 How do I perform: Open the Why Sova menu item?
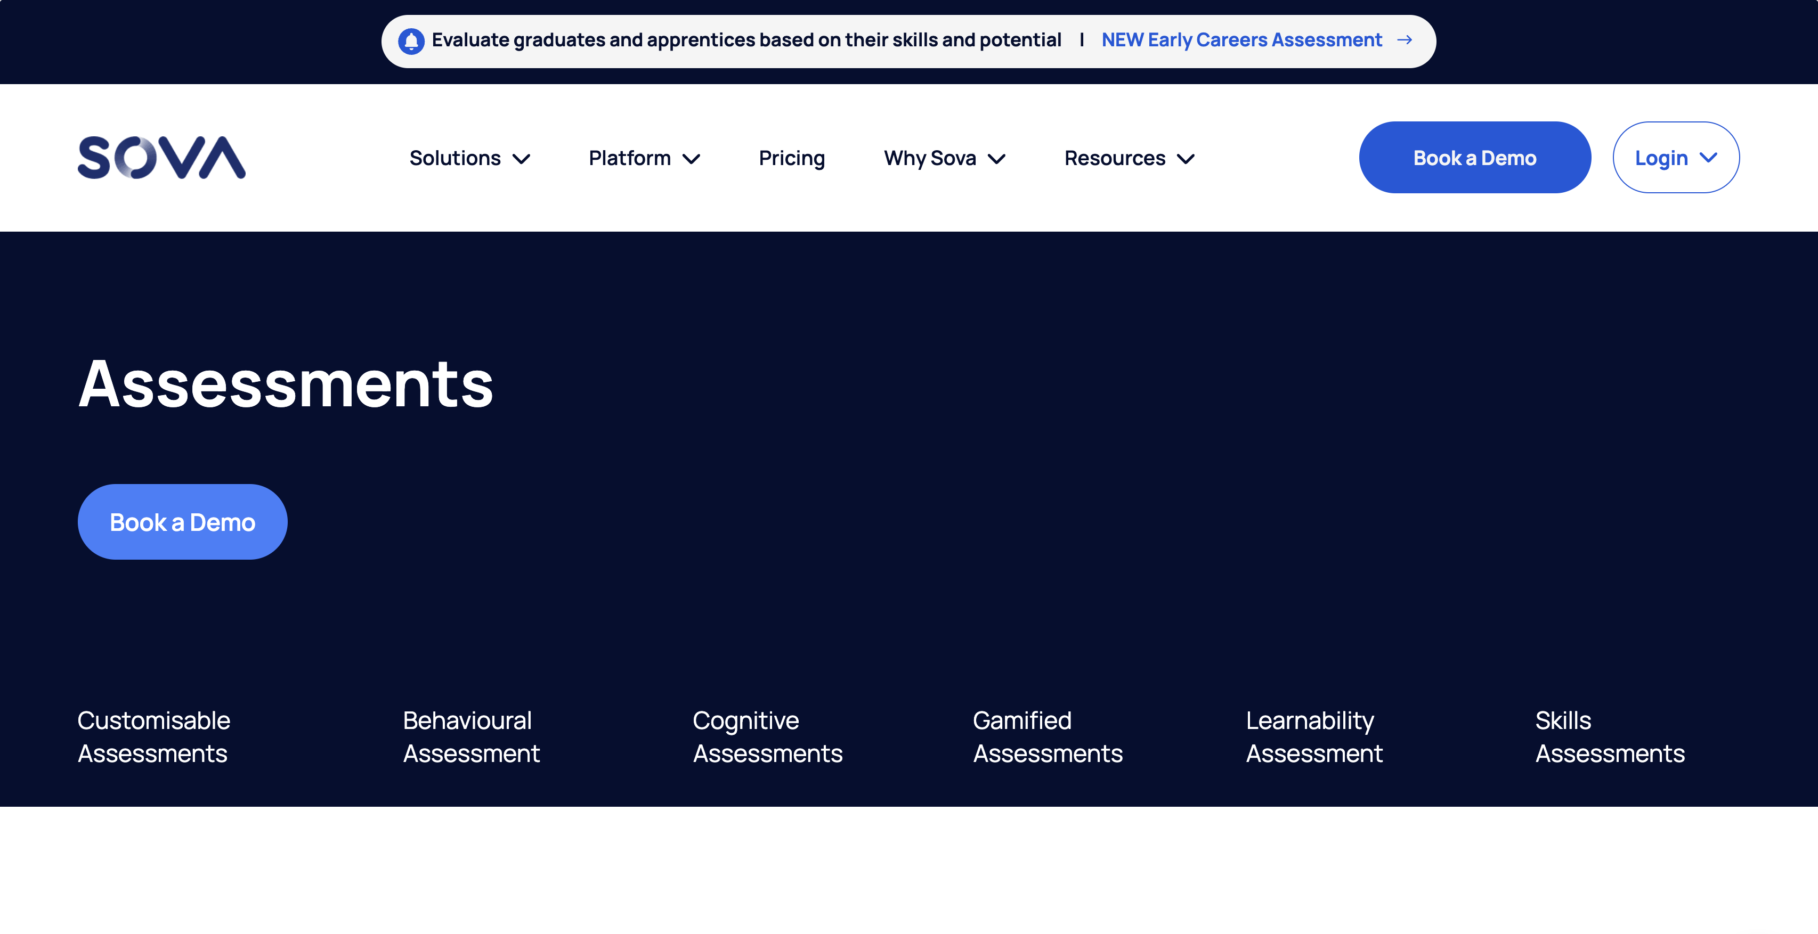click(x=930, y=159)
